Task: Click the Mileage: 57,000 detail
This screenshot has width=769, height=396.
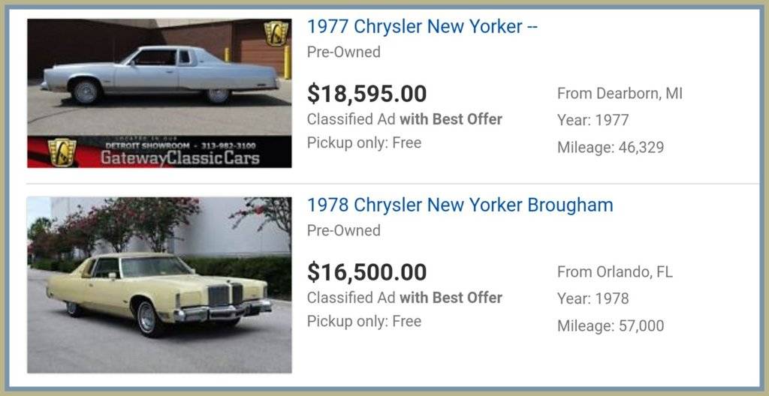Action: click(610, 325)
